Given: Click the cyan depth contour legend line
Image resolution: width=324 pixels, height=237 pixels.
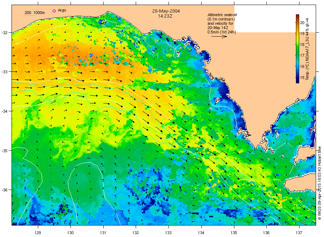Looking at the screenshot, I should (x=30, y=15).
